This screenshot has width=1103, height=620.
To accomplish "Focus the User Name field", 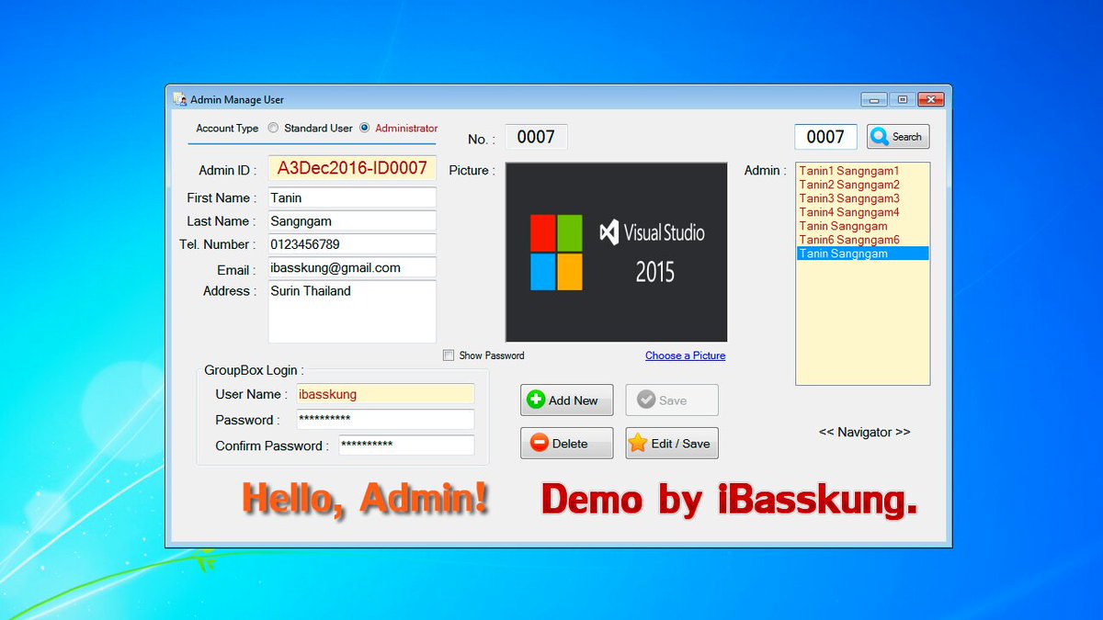I will pyautogui.click(x=385, y=394).
